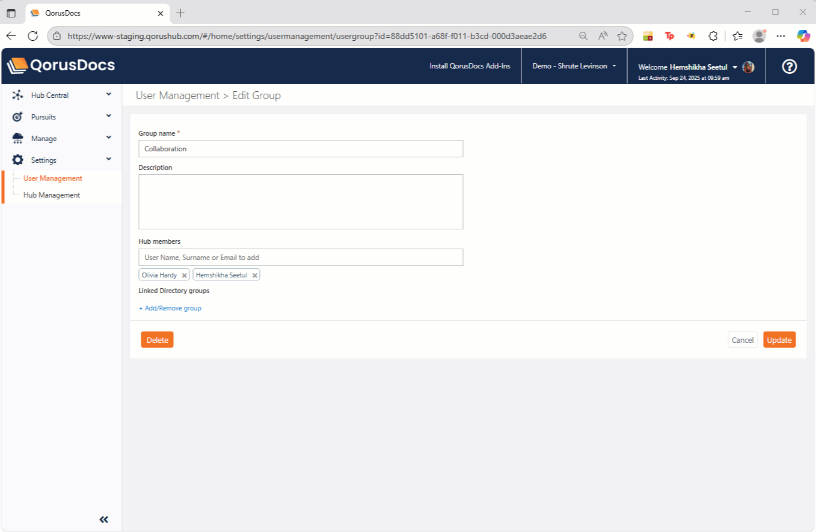Click the user profile avatar photo

click(x=747, y=67)
